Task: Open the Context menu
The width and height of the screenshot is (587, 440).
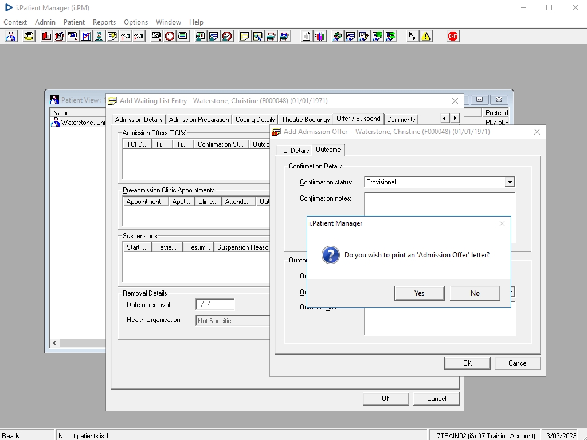Action: [15, 22]
